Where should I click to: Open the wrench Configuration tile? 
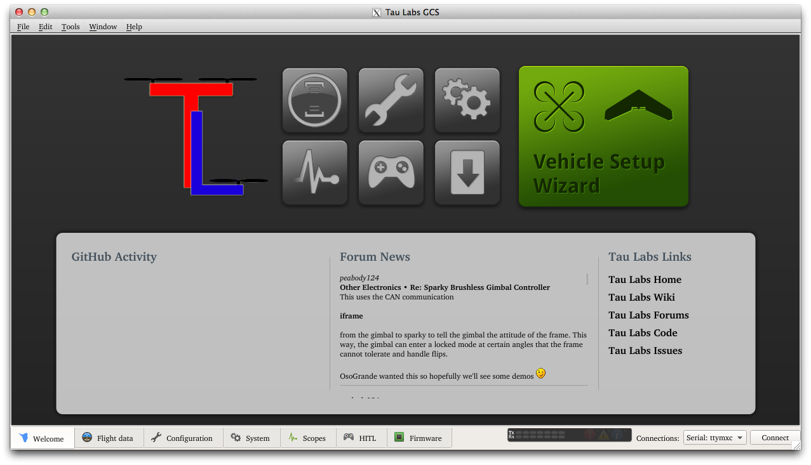(x=391, y=100)
